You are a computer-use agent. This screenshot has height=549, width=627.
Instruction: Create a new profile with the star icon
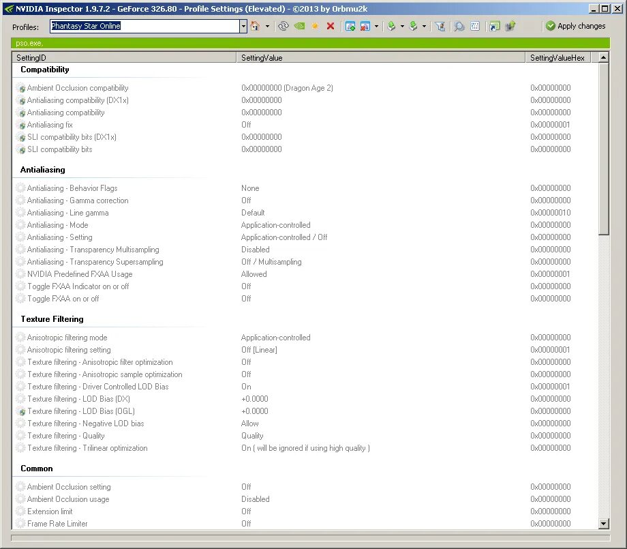click(x=315, y=27)
